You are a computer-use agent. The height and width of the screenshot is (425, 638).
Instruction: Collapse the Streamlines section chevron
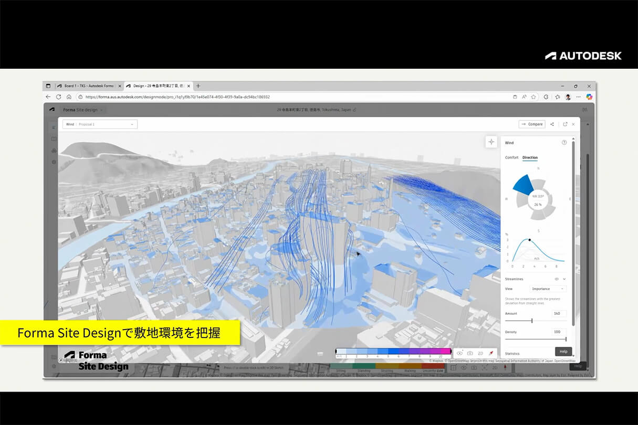(564, 279)
